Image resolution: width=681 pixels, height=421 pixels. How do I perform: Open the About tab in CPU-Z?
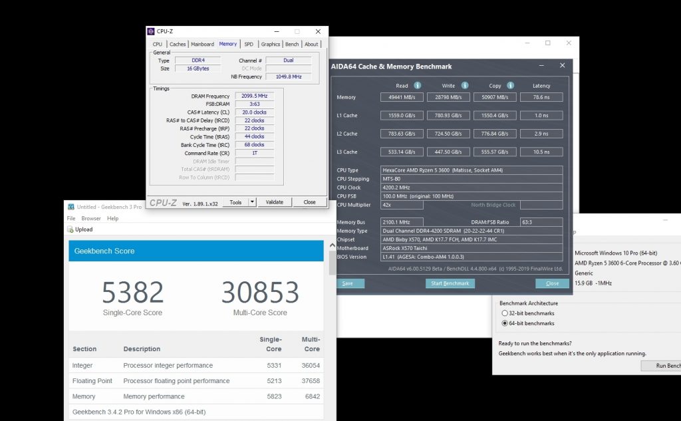click(x=311, y=45)
